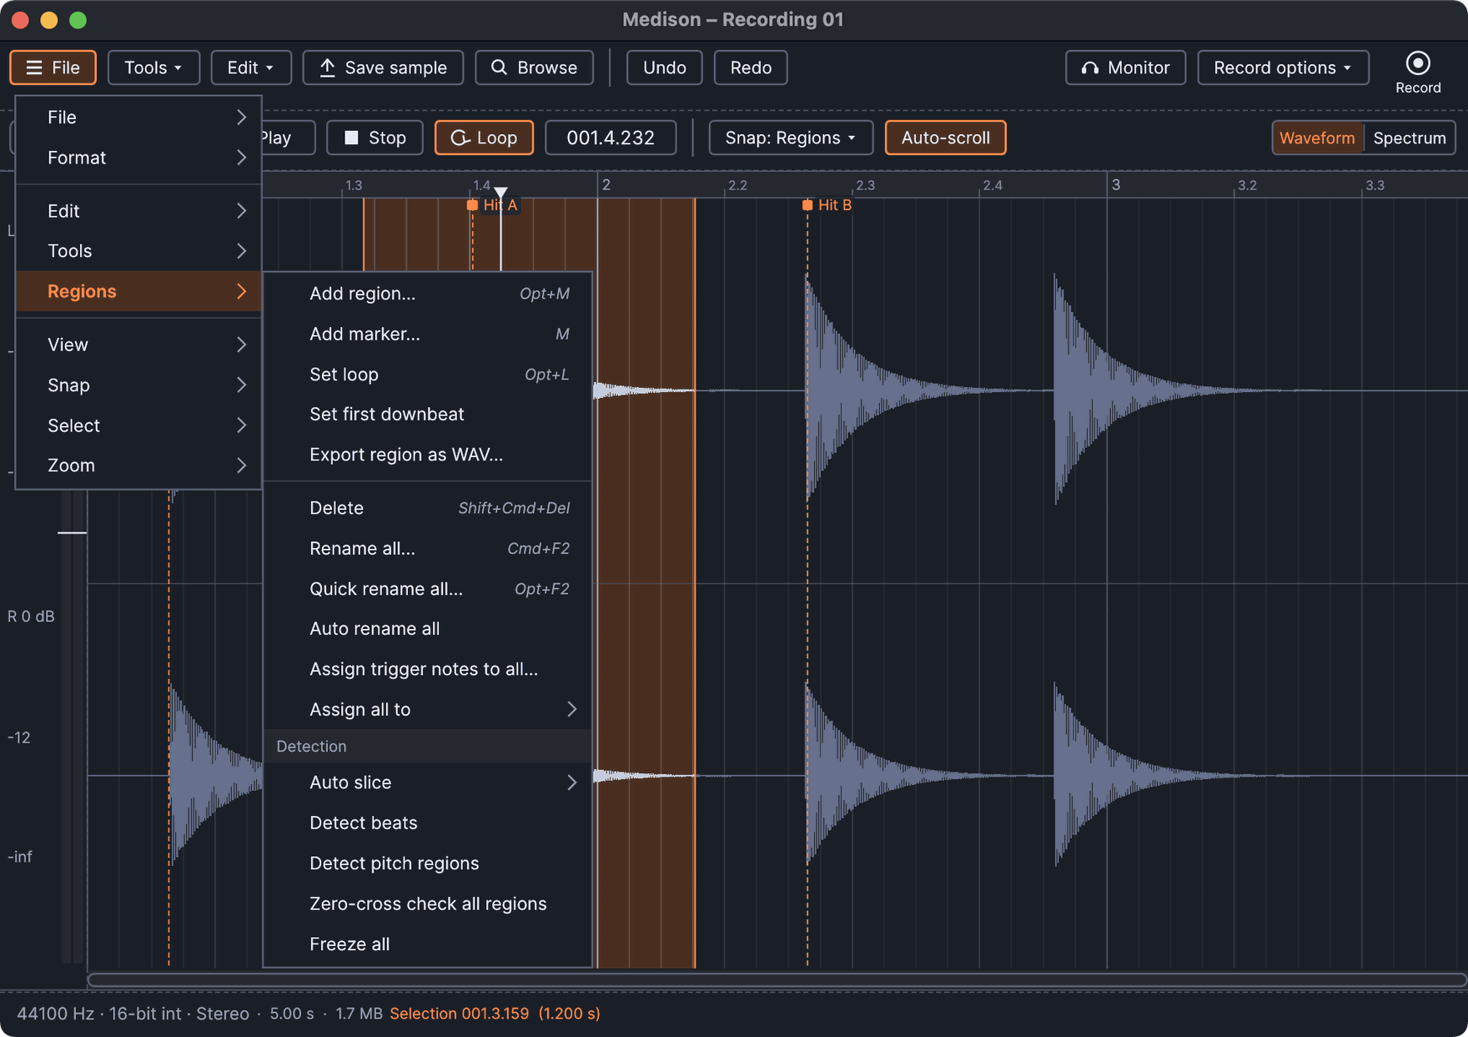Screen dimensions: 1468x1037
Task: Open the Snap: Regions dropdown
Action: click(x=791, y=138)
